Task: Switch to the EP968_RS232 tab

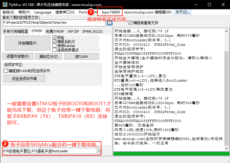Action: tap(92, 31)
